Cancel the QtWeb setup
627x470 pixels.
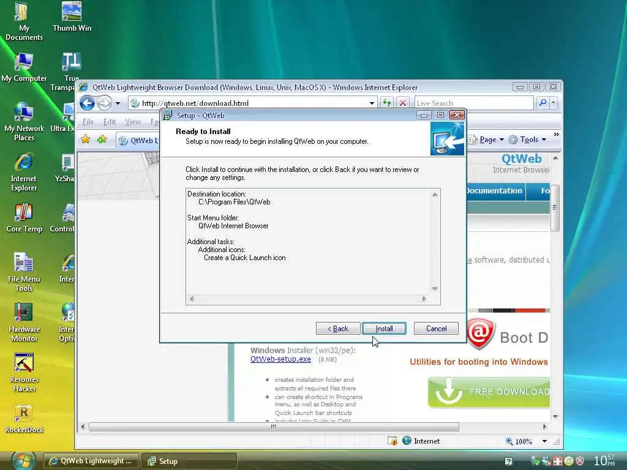point(436,329)
